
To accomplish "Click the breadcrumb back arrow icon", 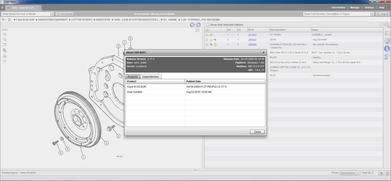I will coord(3,20).
